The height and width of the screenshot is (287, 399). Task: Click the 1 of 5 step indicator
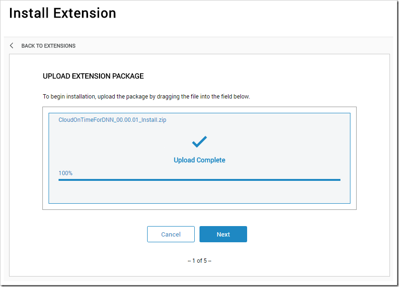coord(199,261)
